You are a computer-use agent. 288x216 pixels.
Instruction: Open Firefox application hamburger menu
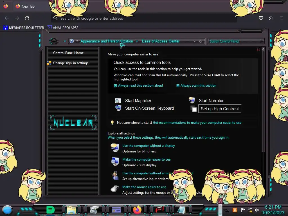[x=281, y=18]
